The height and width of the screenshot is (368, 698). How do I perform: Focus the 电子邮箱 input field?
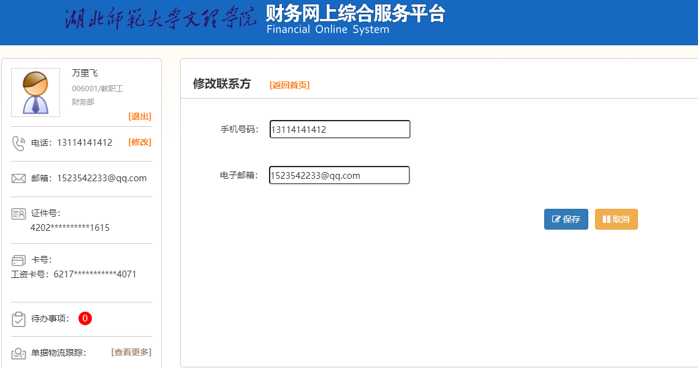point(339,175)
